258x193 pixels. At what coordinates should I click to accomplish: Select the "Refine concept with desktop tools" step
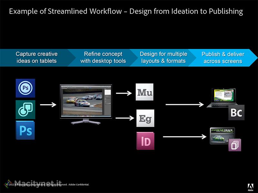click(x=103, y=58)
